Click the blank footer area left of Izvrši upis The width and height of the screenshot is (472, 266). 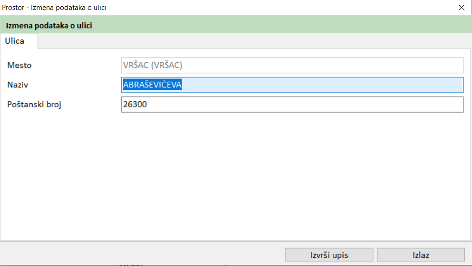click(x=143, y=255)
